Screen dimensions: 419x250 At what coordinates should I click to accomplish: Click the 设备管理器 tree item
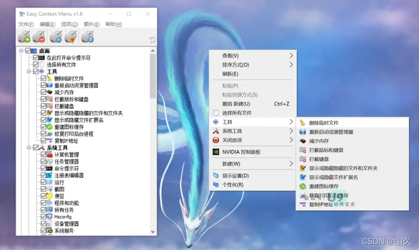(x=67, y=224)
